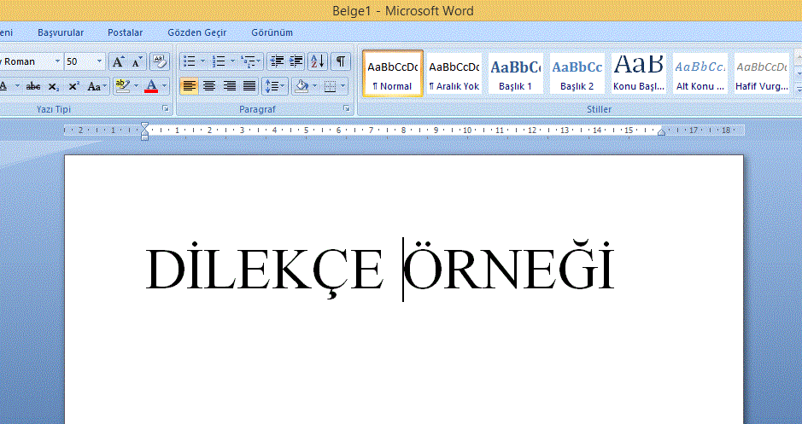Image resolution: width=802 pixels, height=424 pixels.
Task: Click into the font size field
Action: (79, 61)
